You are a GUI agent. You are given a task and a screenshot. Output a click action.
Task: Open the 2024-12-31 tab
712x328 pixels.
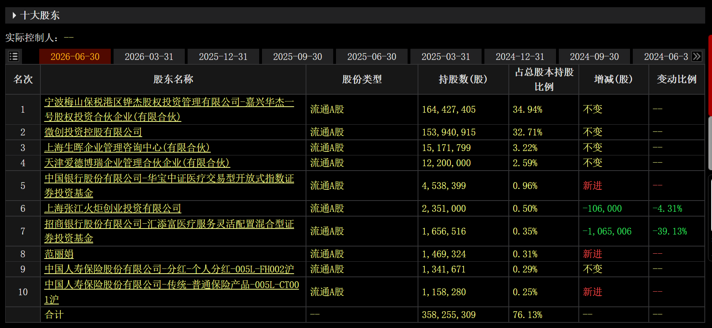point(520,57)
